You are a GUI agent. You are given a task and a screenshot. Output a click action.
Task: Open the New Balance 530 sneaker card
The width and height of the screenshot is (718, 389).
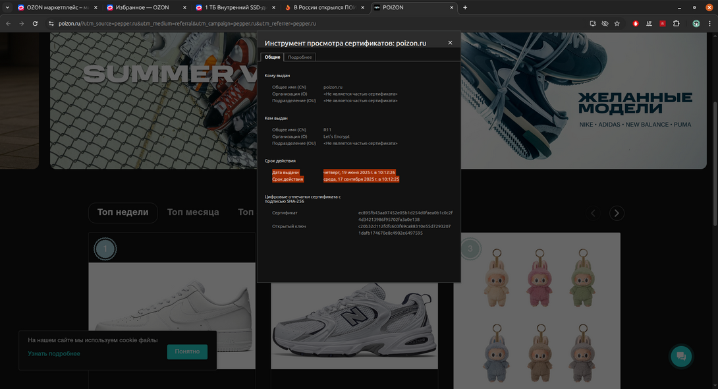pos(354,325)
